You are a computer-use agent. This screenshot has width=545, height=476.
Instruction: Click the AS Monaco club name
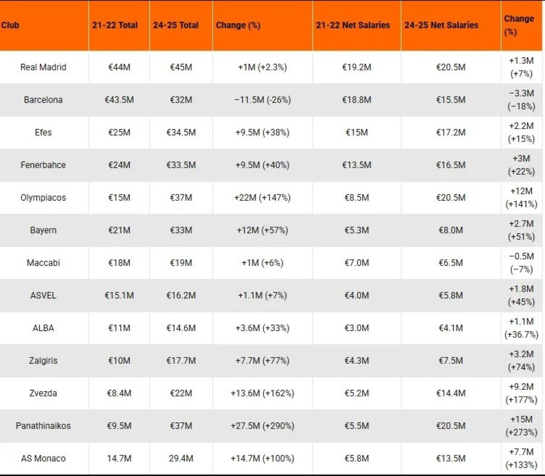coord(43,459)
